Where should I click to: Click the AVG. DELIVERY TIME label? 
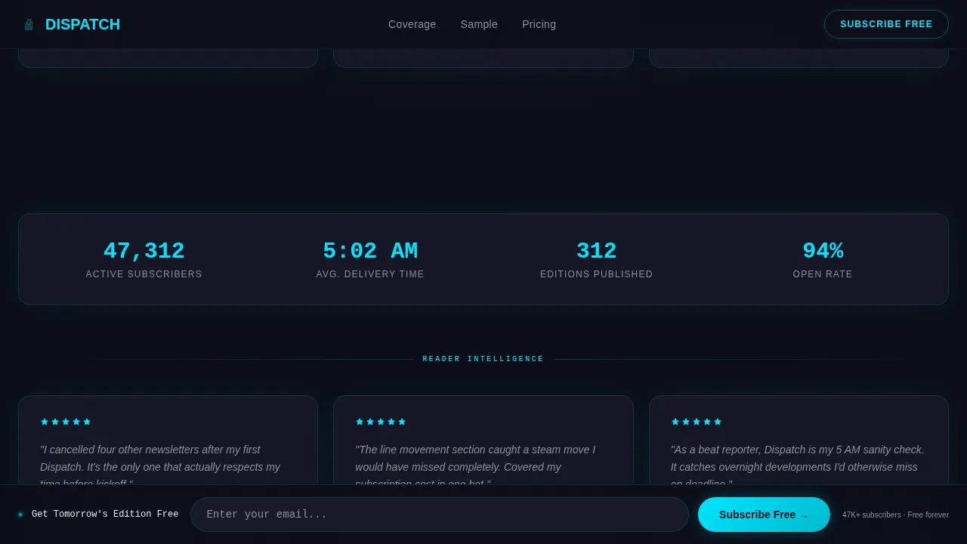[370, 274]
